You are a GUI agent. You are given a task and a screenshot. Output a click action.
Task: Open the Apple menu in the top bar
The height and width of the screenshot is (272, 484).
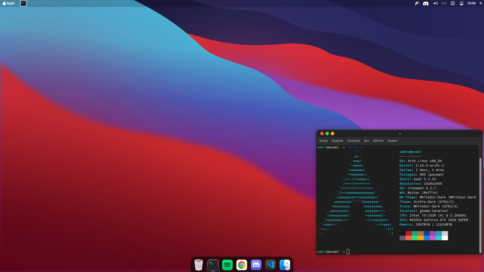click(8, 3)
